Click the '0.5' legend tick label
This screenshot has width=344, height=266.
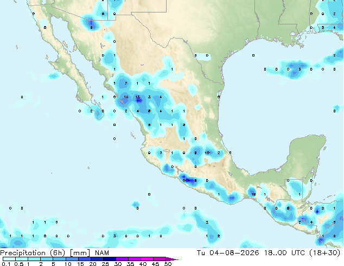point(19,264)
